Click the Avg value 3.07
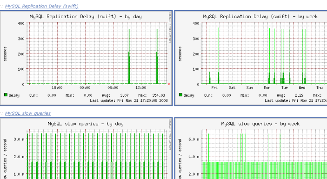This screenshot has width=327, height=179. pyautogui.click(x=124, y=95)
